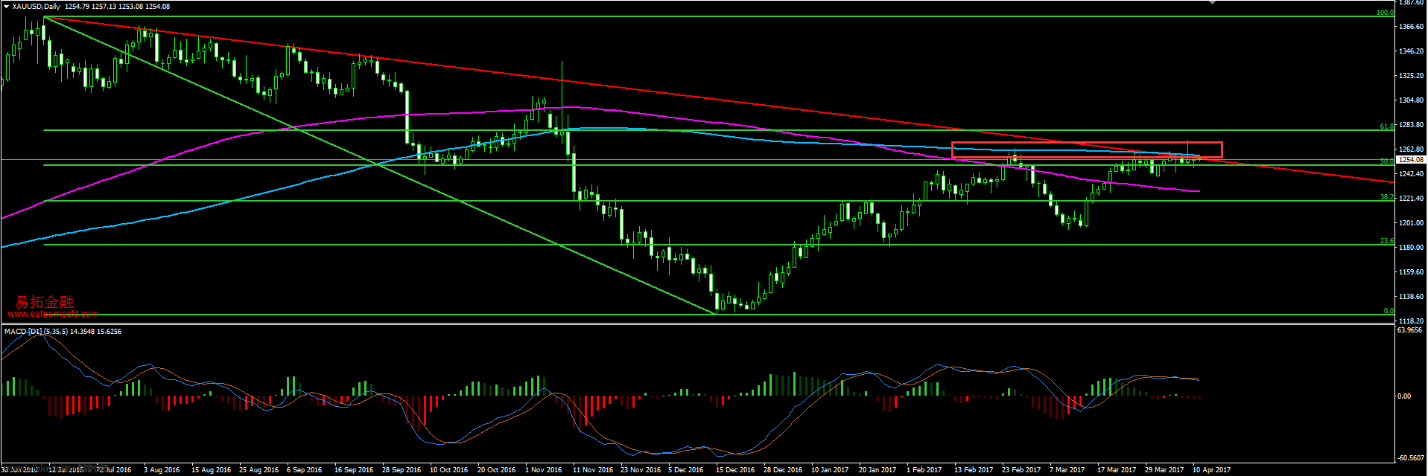Click the 1366.60 price scale label

click(x=1411, y=27)
